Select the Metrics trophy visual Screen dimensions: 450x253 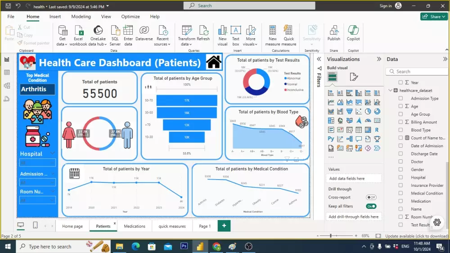[377, 139]
